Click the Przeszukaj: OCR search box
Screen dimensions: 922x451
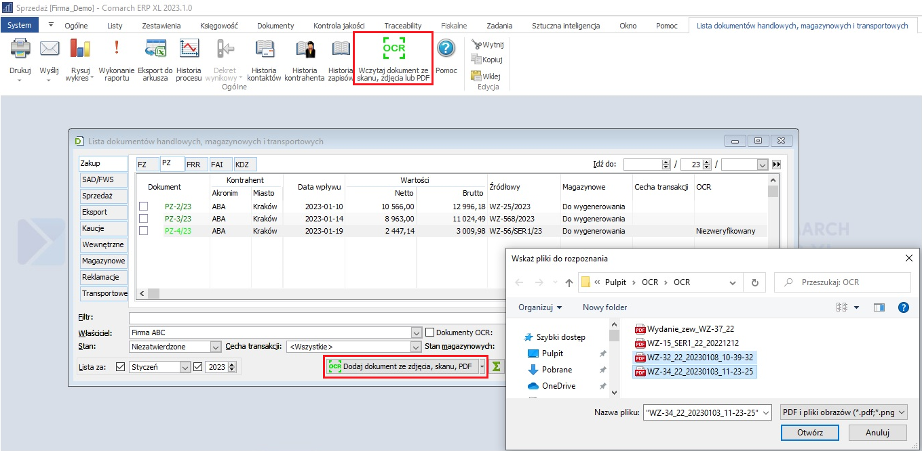click(843, 282)
